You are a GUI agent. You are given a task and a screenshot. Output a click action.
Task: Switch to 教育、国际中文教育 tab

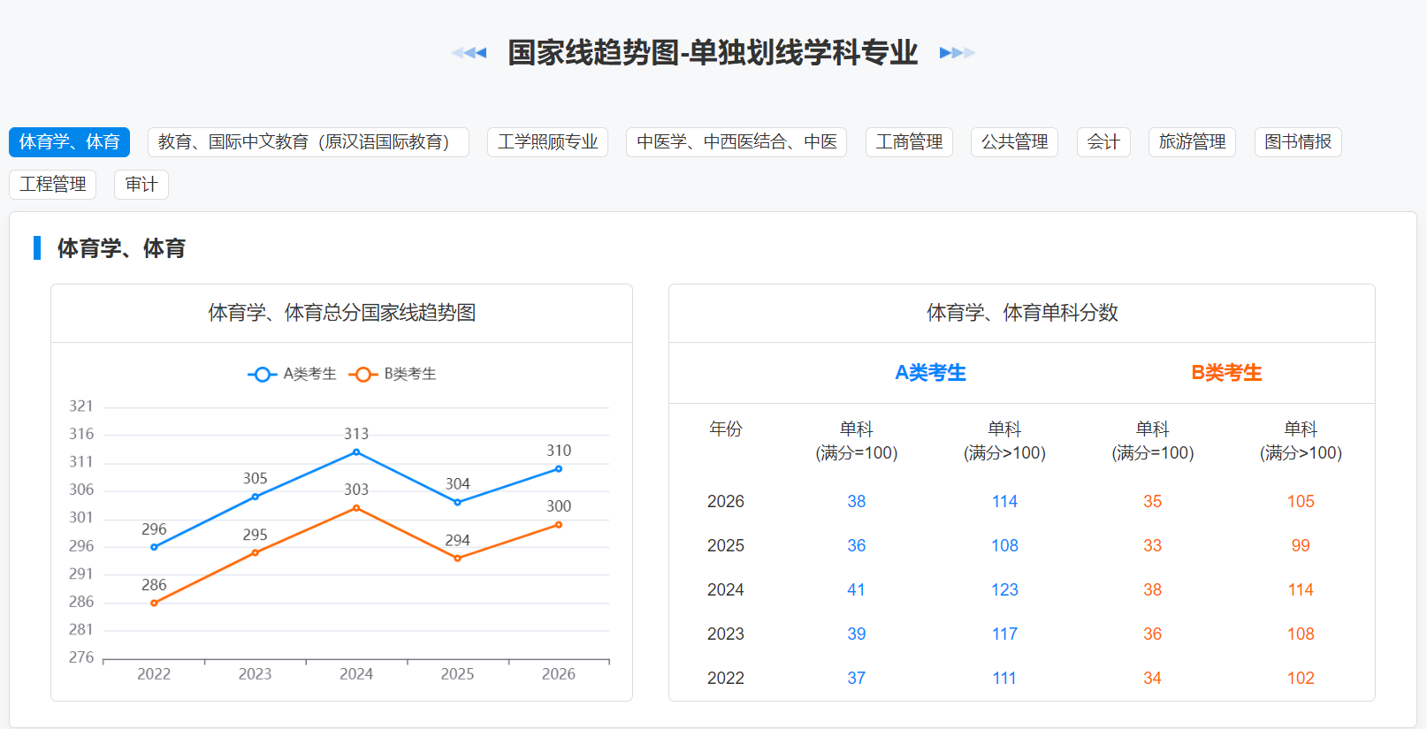308,142
